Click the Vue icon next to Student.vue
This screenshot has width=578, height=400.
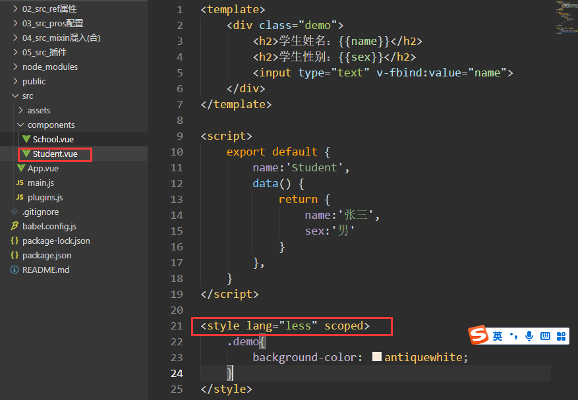pos(26,154)
